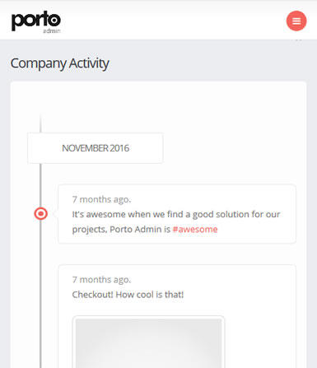Click the blank area right of NOVEMBER 2016 label

pyautogui.click(x=233, y=148)
